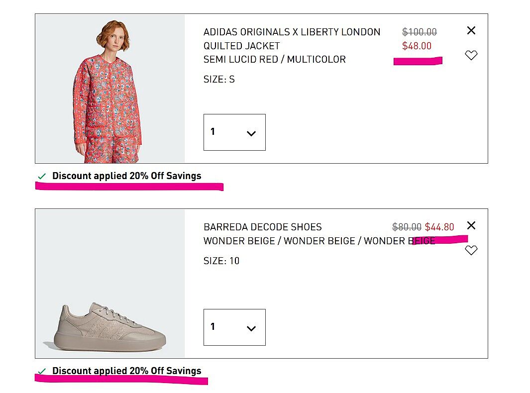Select the $44.80 shoes sale price
Screen dimensions: 530x393
[x=439, y=227]
